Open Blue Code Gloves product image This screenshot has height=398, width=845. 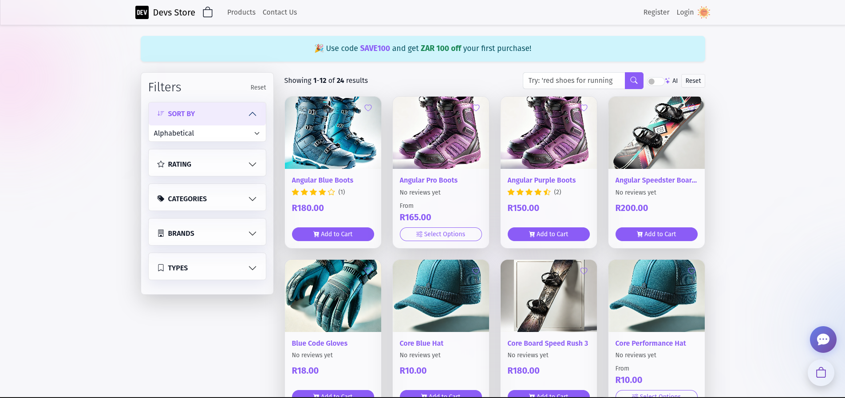333,296
